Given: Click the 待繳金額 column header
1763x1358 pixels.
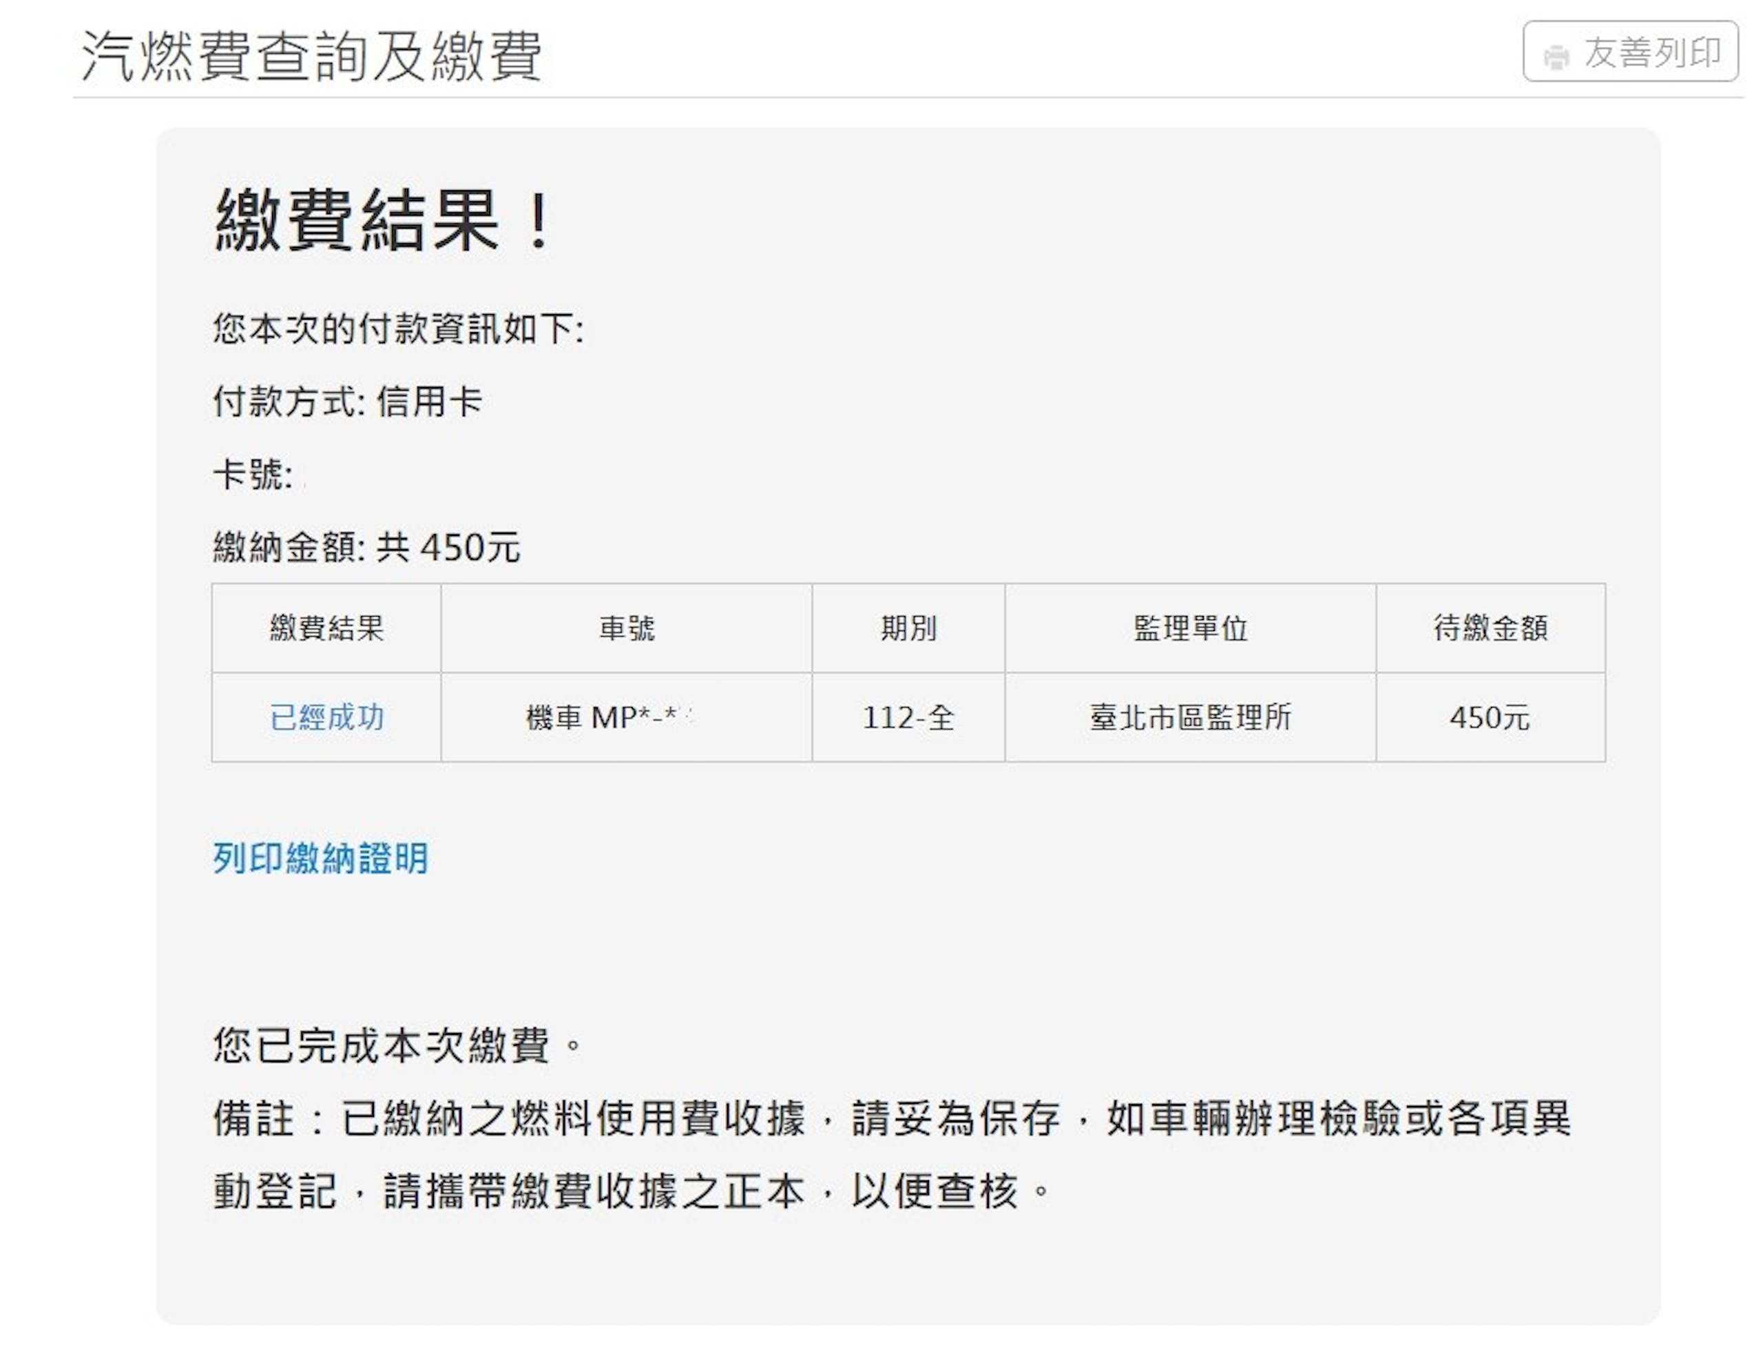Looking at the screenshot, I should [1491, 628].
